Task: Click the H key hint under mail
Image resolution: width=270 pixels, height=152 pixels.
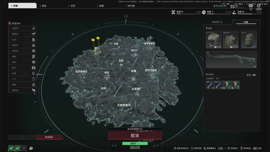Action: click(251, 9)
